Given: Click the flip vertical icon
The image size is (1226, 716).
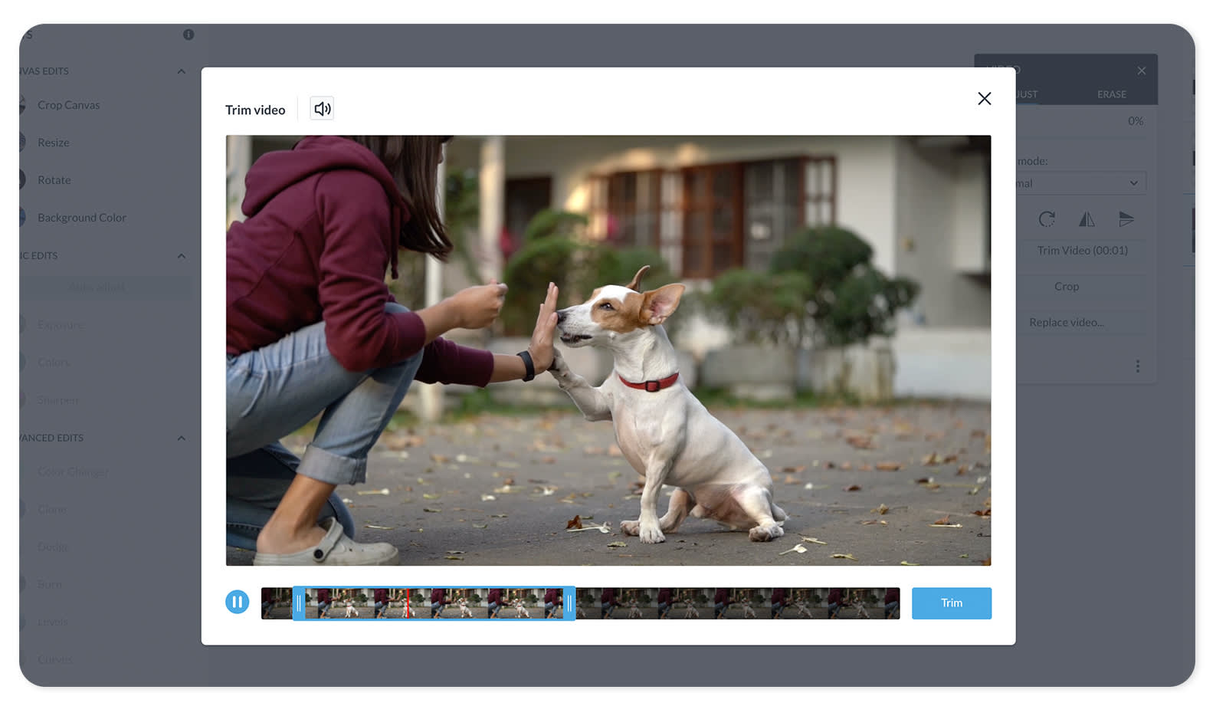Looking at the screenshot, I should pos(1126,219).
